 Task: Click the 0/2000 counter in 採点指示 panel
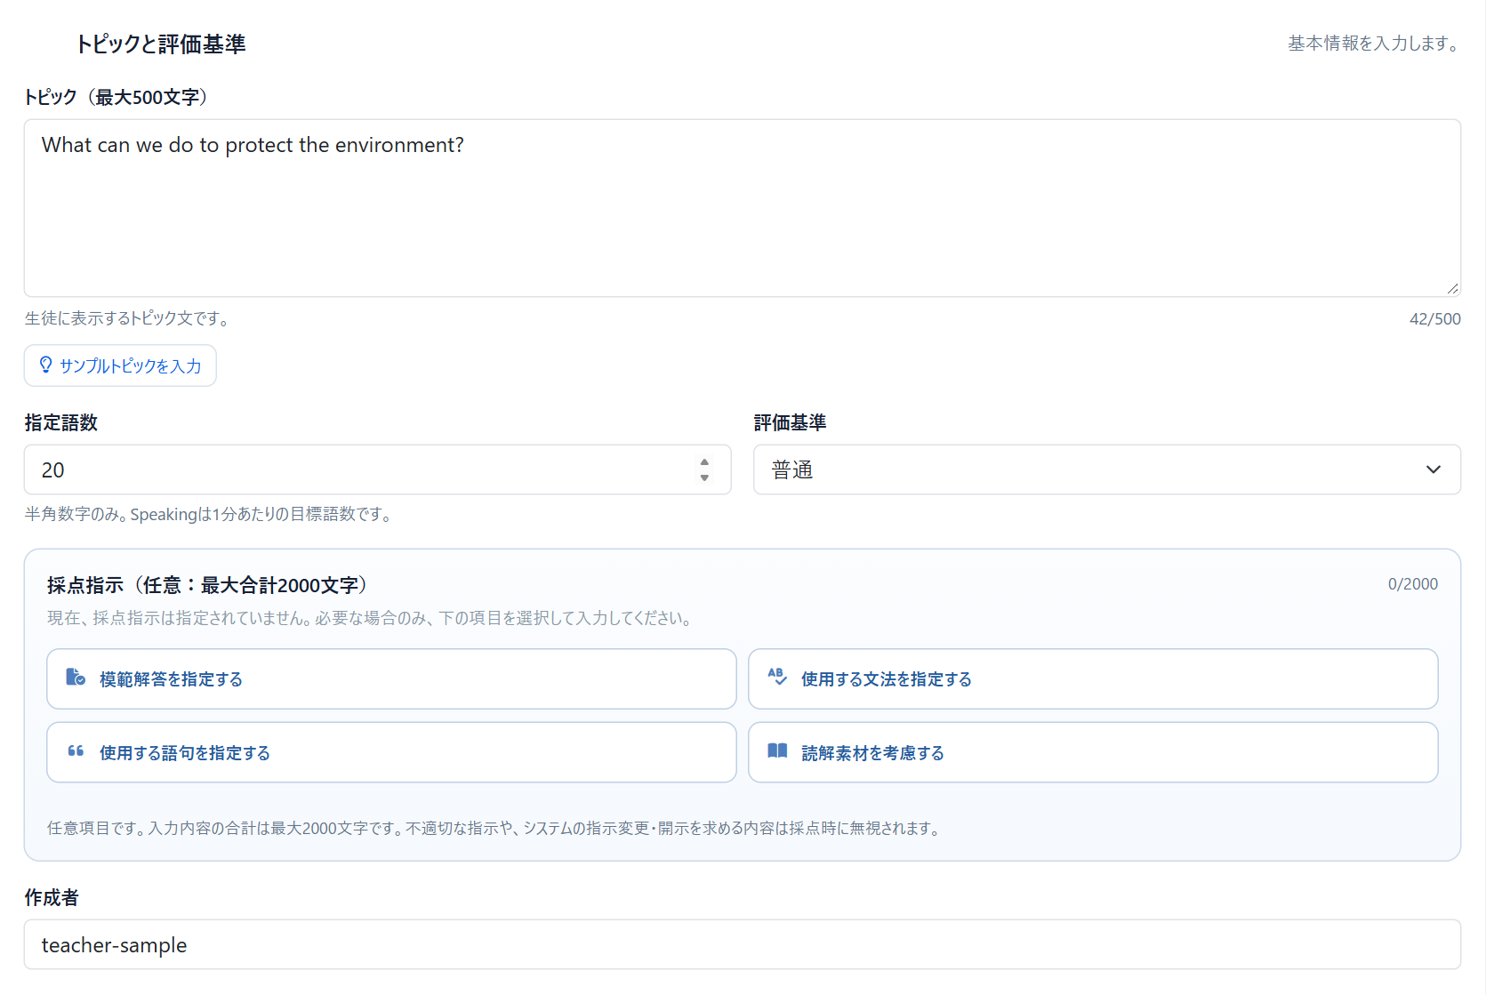point(1413,584)
